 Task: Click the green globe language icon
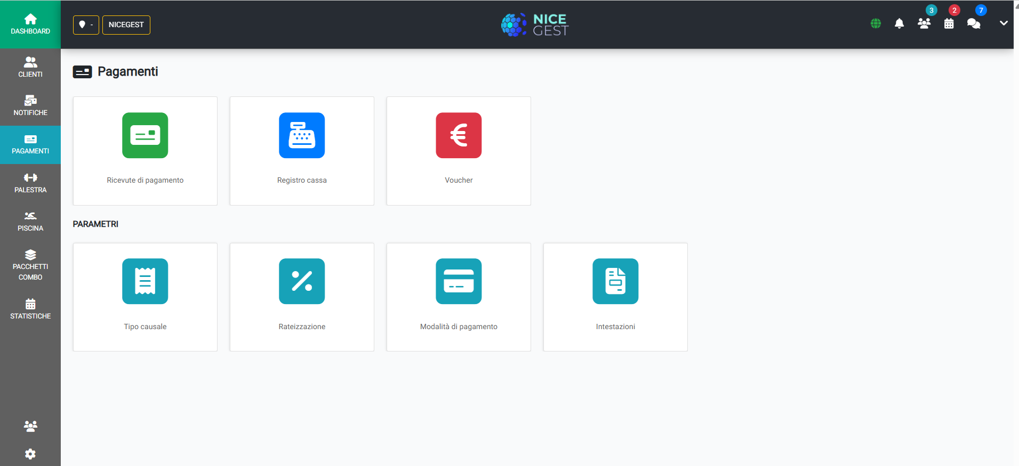point(876,23)
